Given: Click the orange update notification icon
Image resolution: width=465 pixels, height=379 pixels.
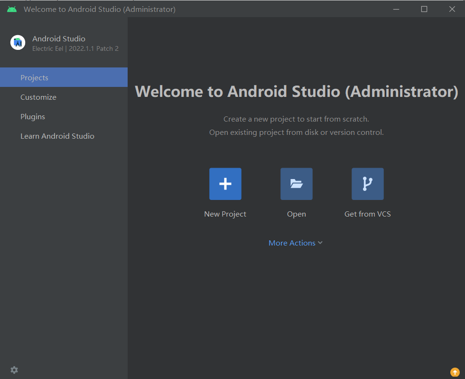Looking at the screenshot, I should (x=455, y=372).
